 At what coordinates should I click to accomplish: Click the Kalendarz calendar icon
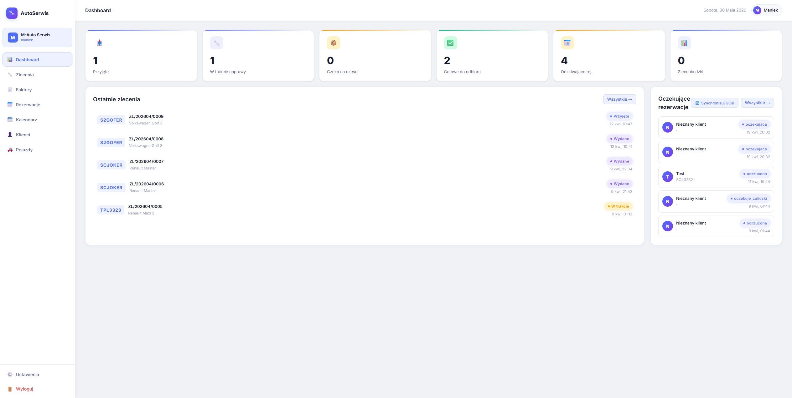[10, 120]
